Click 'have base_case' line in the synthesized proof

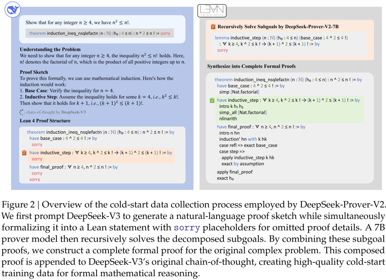coord(251,86)
